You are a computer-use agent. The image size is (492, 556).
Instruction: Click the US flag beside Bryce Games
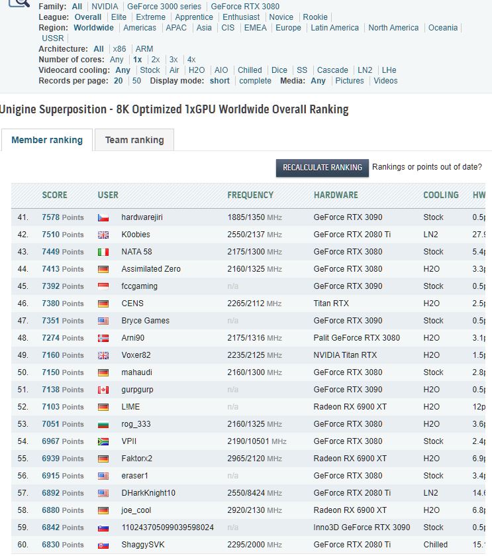pos(103,321)
